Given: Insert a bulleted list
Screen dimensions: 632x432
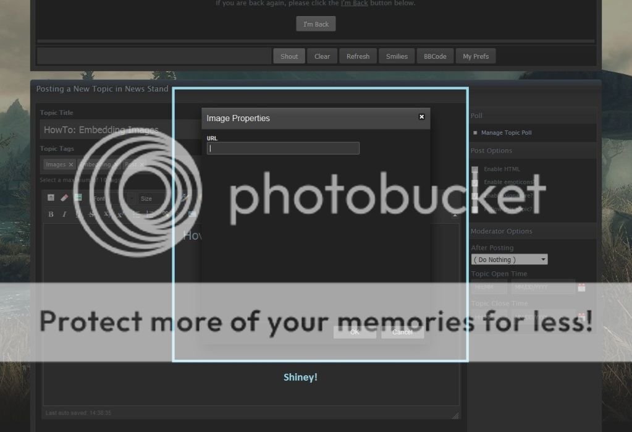Looking at the screenshot, I should point(137,214).
